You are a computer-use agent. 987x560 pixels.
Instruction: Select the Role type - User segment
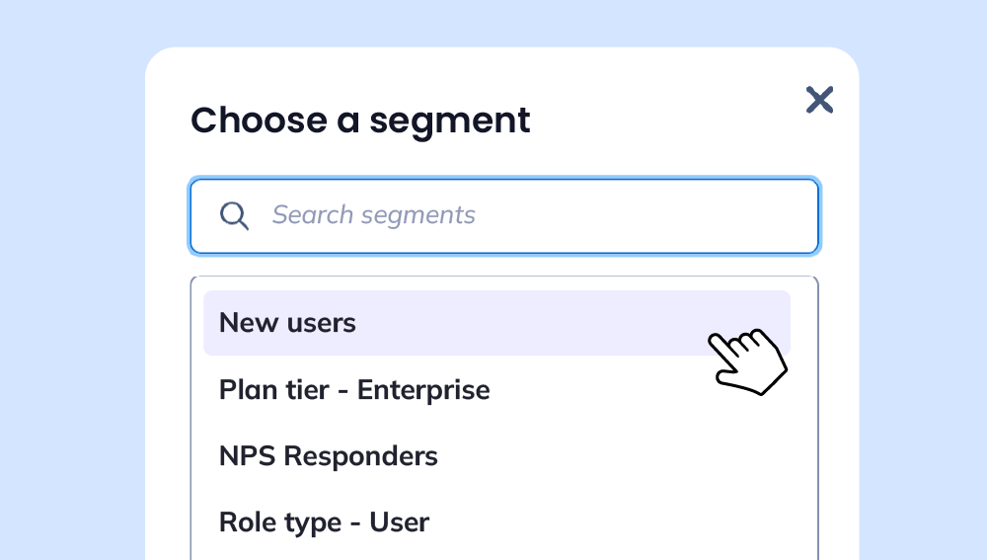(496, 522)
